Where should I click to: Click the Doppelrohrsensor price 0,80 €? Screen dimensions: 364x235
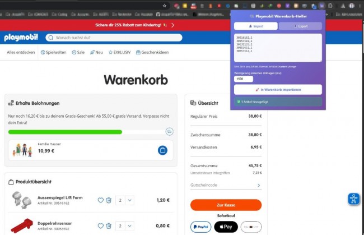(x=163, y=225)
